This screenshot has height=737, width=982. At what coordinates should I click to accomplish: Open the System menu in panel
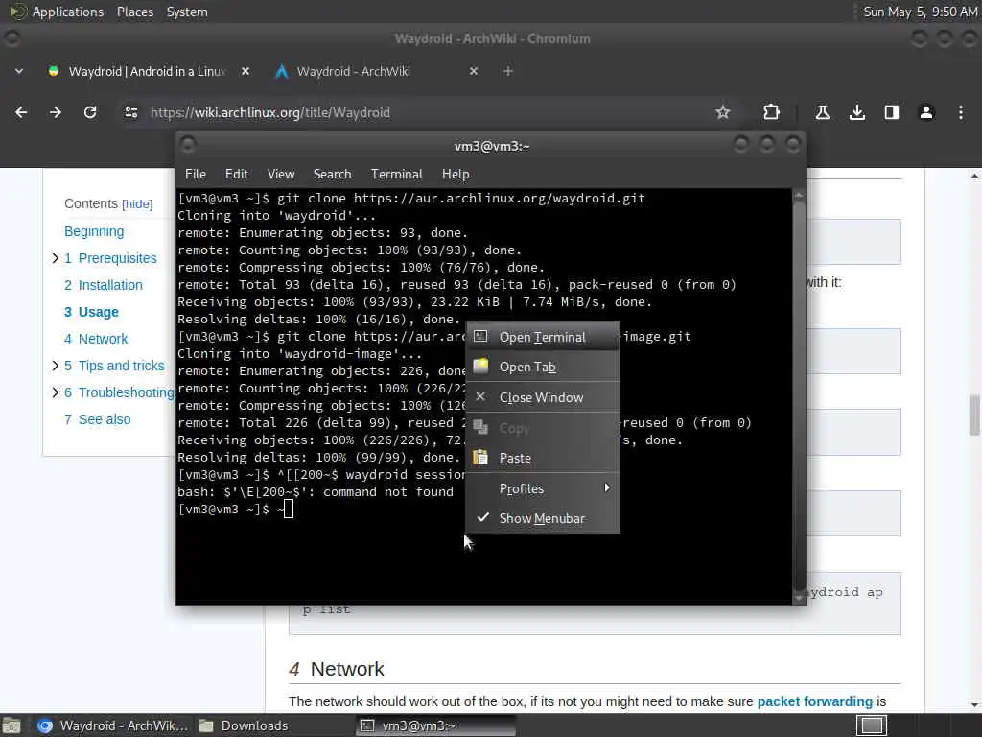point(187,12)
